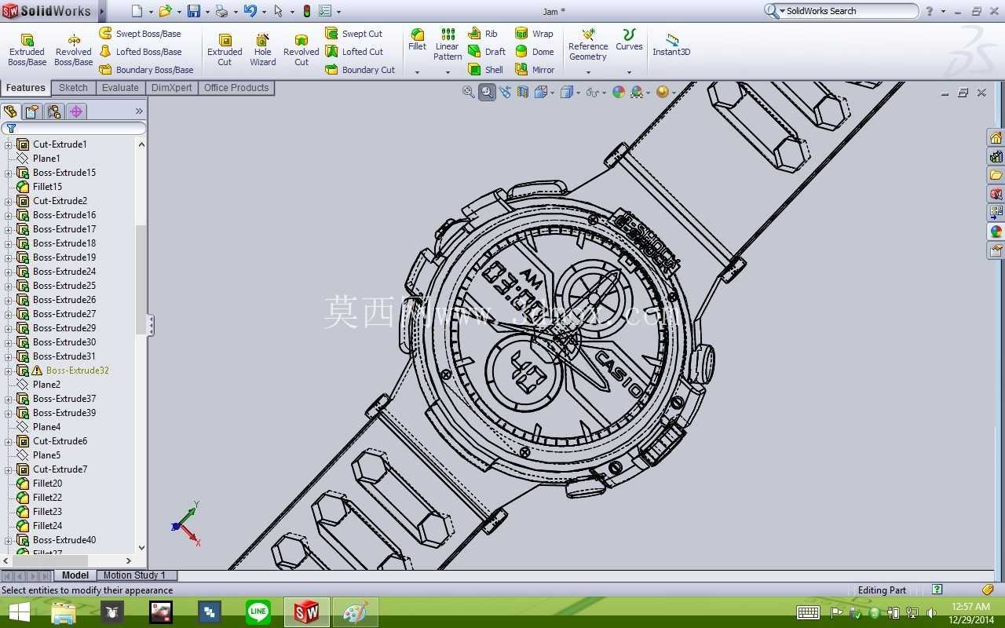Image resolution: width=1005 pixels, height=628 pixels.
Task: Select the Shell tool
Action: pos(486,70)
